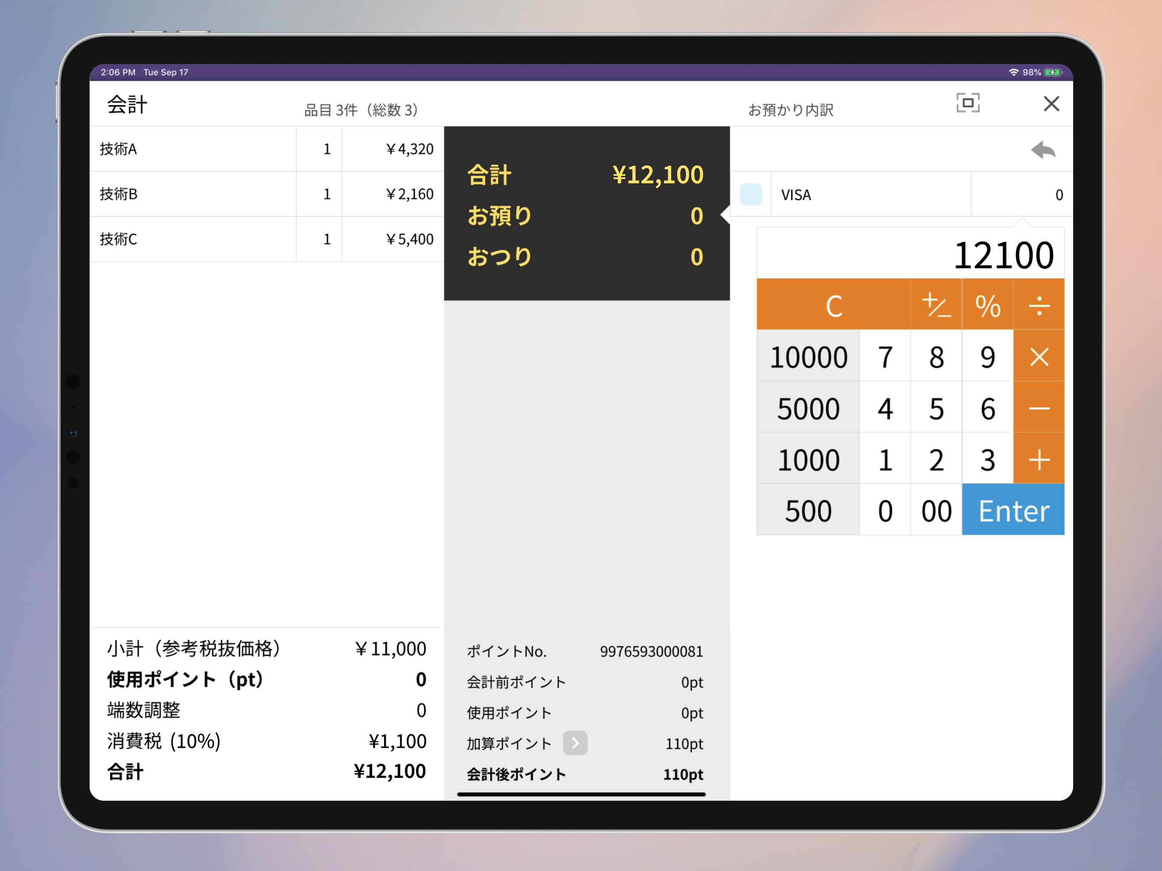Viewport: 1162px width, 871px height.
Task: Tap the おつり amount in dark panel
Action: (697, 257)
